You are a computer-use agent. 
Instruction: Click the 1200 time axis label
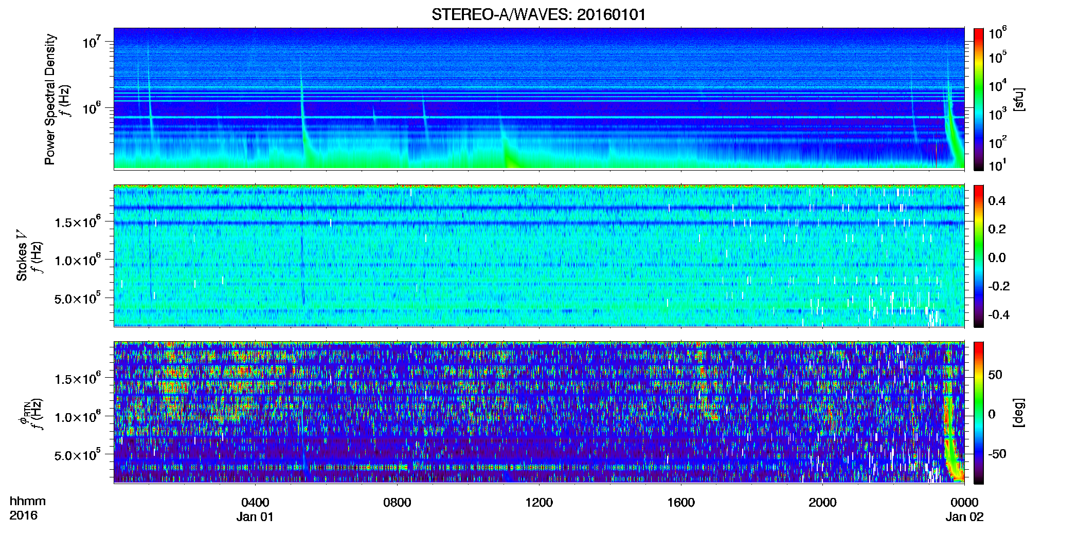click(x=539, y=502)
